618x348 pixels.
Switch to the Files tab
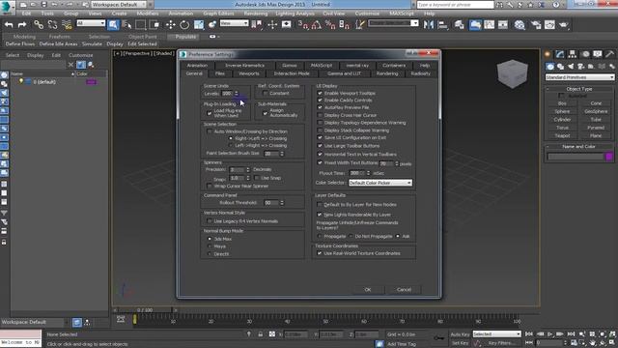pos(219,73)
